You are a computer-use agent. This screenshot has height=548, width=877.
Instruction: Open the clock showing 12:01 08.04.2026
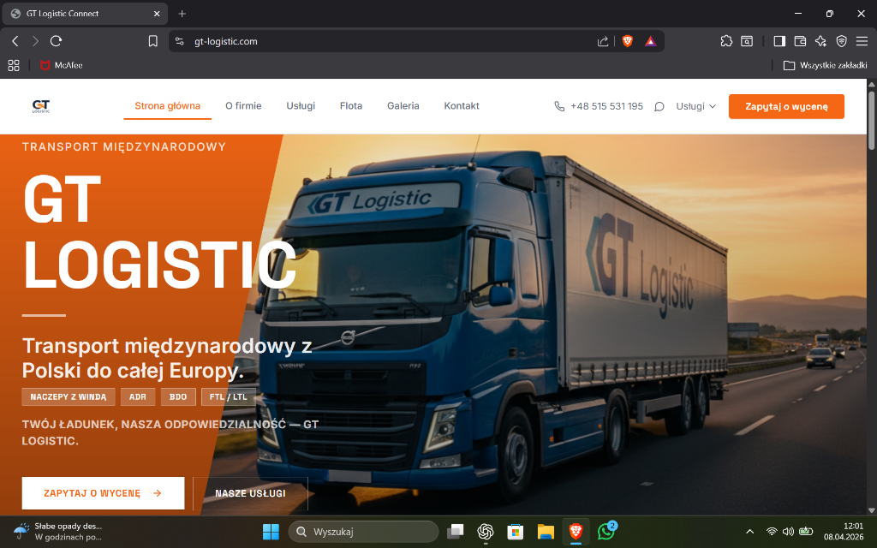coord(844,531)
